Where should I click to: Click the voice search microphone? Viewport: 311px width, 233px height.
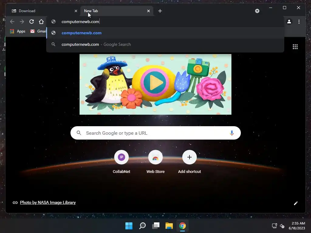click(x=232, y=133)
